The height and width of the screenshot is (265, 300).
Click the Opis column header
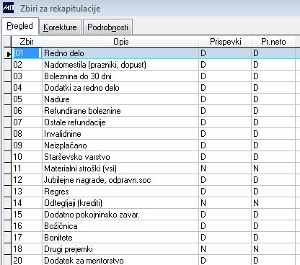coord(120,42)
